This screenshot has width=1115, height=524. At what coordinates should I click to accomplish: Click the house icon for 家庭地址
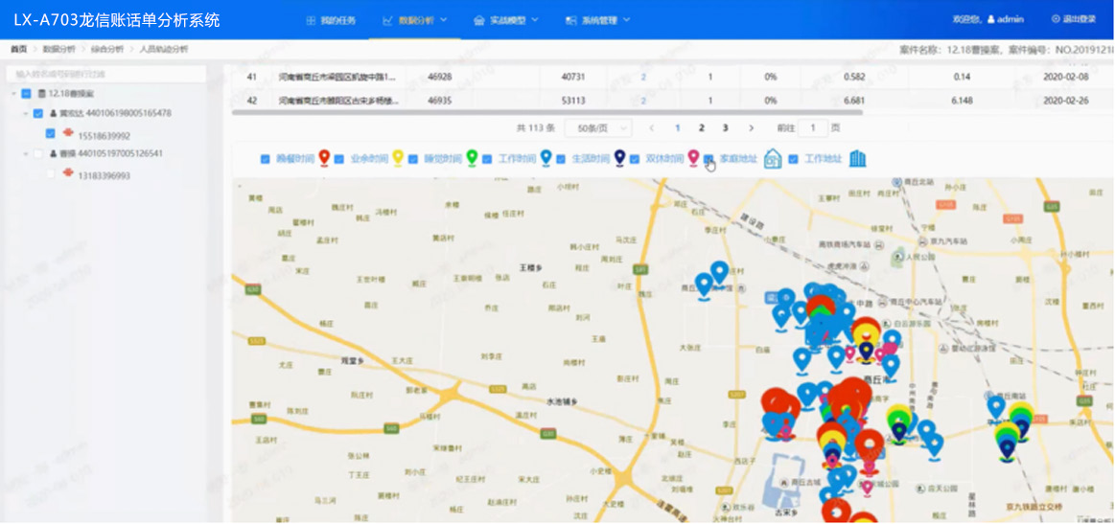(x=772, y=159)
